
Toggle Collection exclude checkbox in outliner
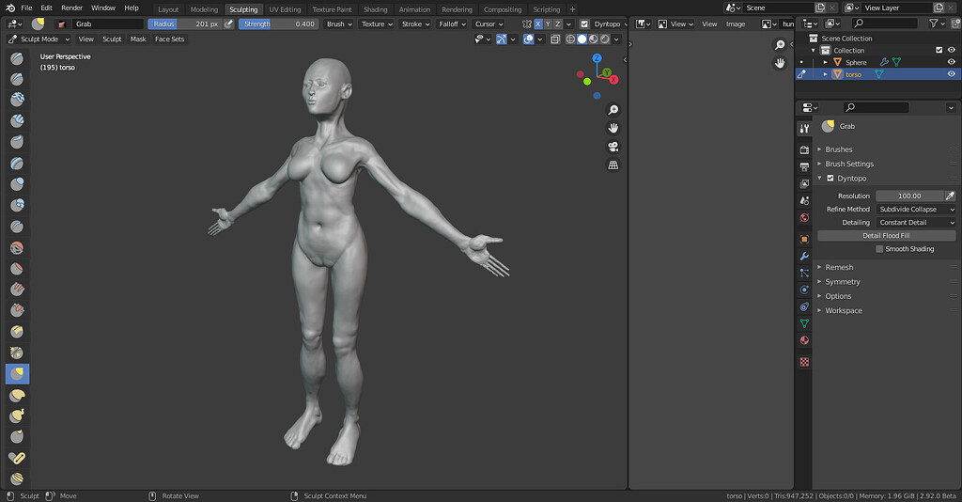pos(939,51)
